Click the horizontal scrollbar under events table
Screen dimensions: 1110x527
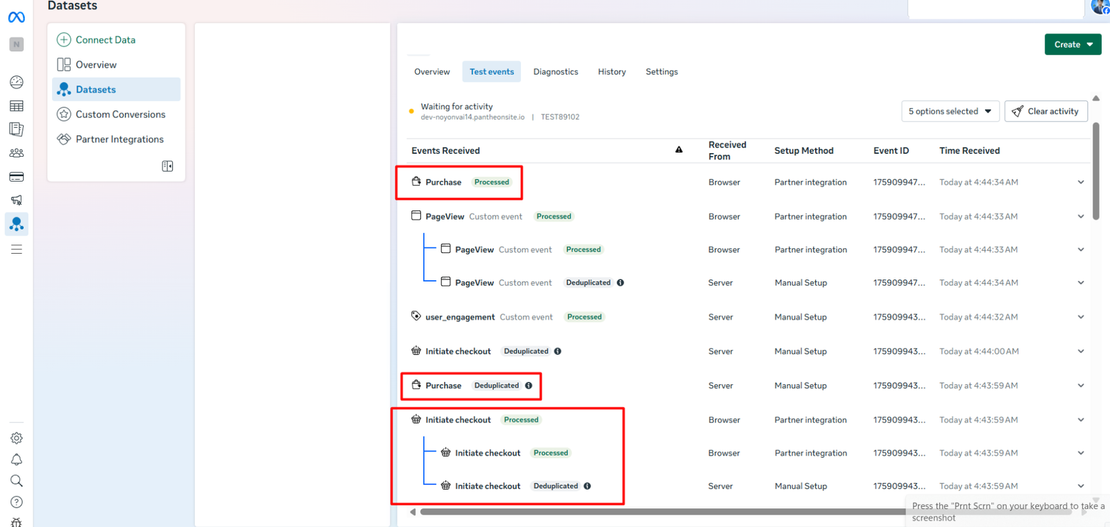[659, 512]
